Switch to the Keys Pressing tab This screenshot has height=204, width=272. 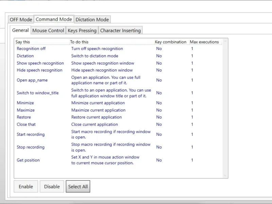(82, 30)
